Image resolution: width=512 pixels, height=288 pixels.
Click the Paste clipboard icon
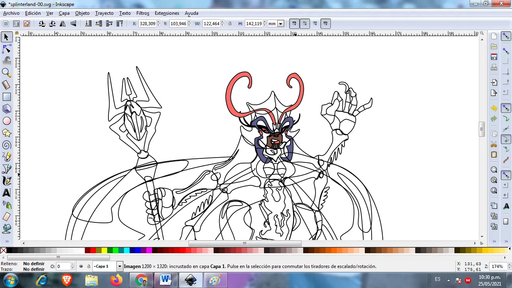tap(494, 155)
